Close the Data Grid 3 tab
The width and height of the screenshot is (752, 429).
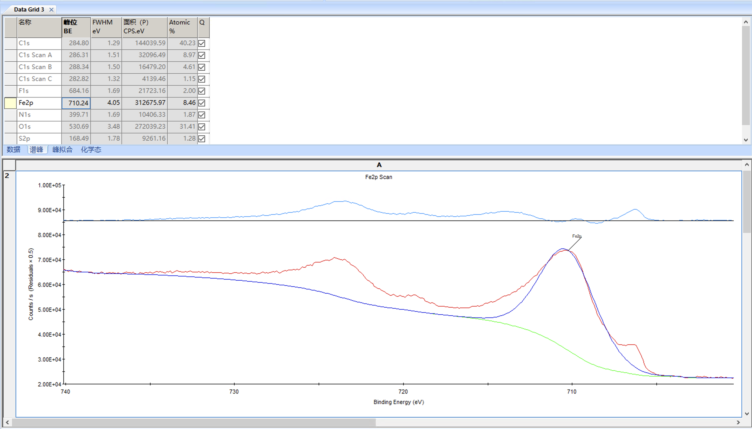(x=51, y=9)
